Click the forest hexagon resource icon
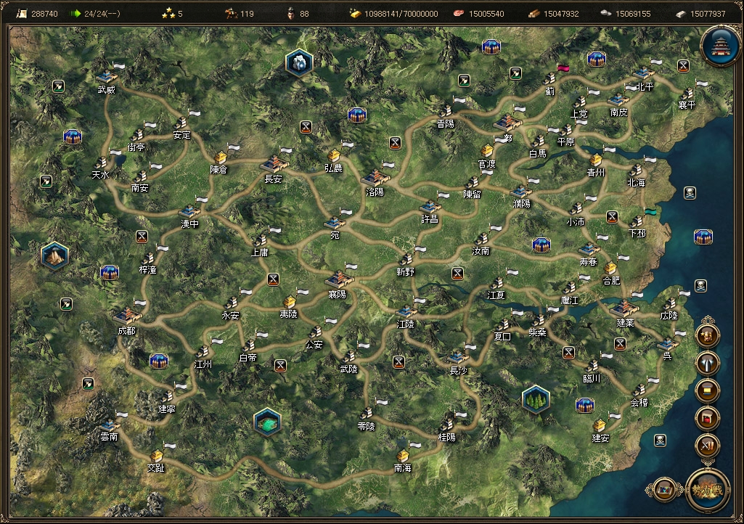 [536, 398]
